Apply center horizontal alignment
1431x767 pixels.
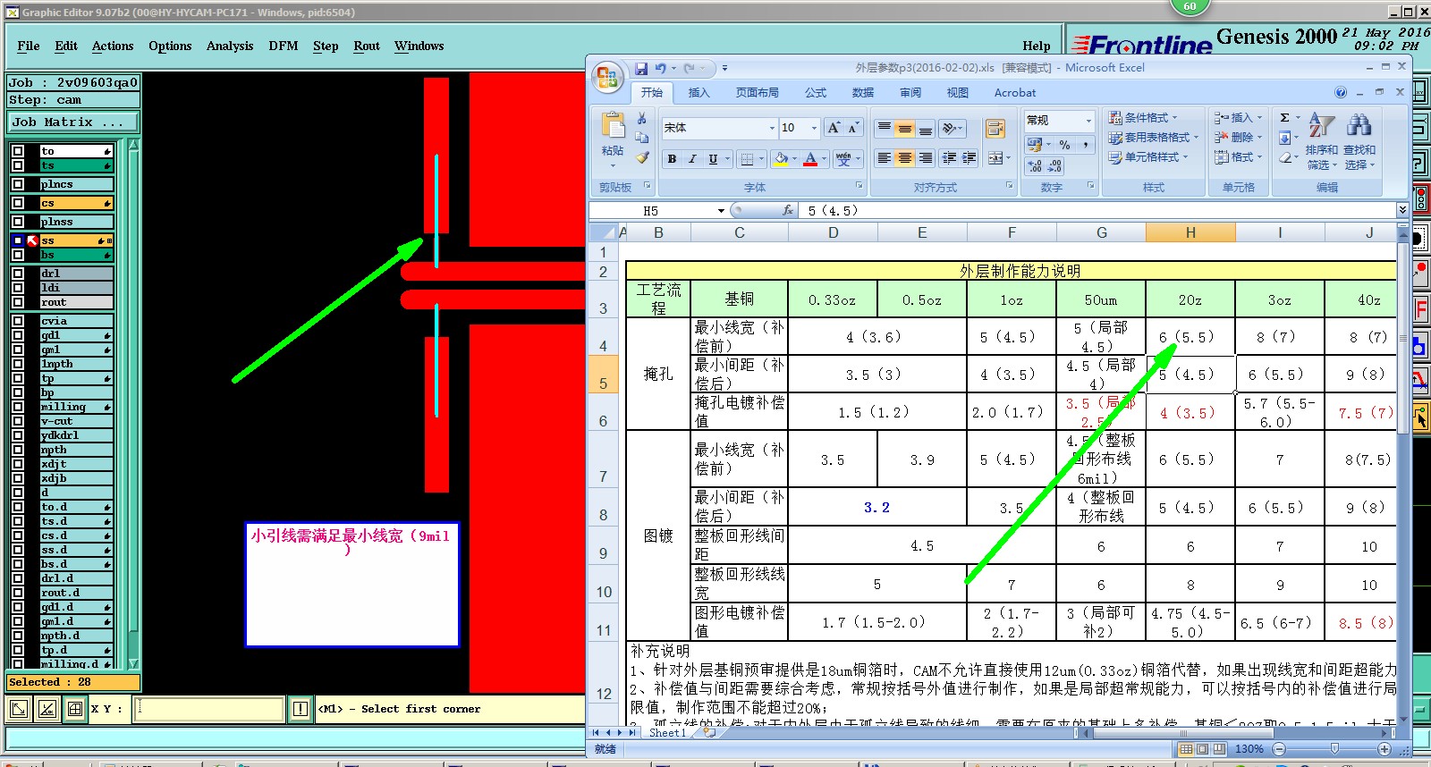[904, 158]
